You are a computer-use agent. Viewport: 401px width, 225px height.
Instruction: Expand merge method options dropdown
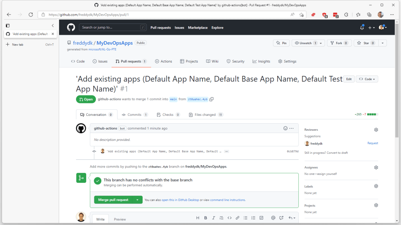(x=137, y=200)
